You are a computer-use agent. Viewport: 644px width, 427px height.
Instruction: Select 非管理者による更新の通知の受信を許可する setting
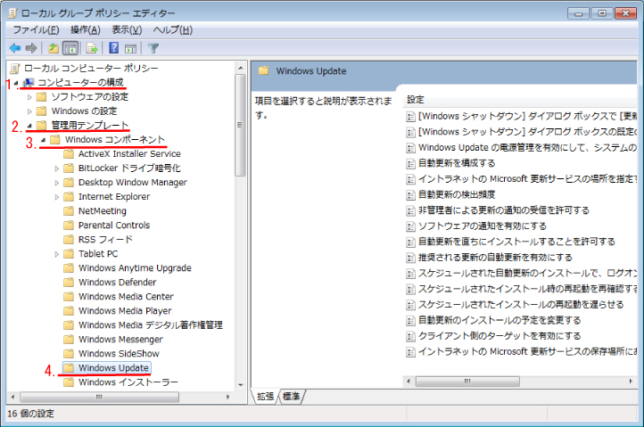click(x=504, y=210)
